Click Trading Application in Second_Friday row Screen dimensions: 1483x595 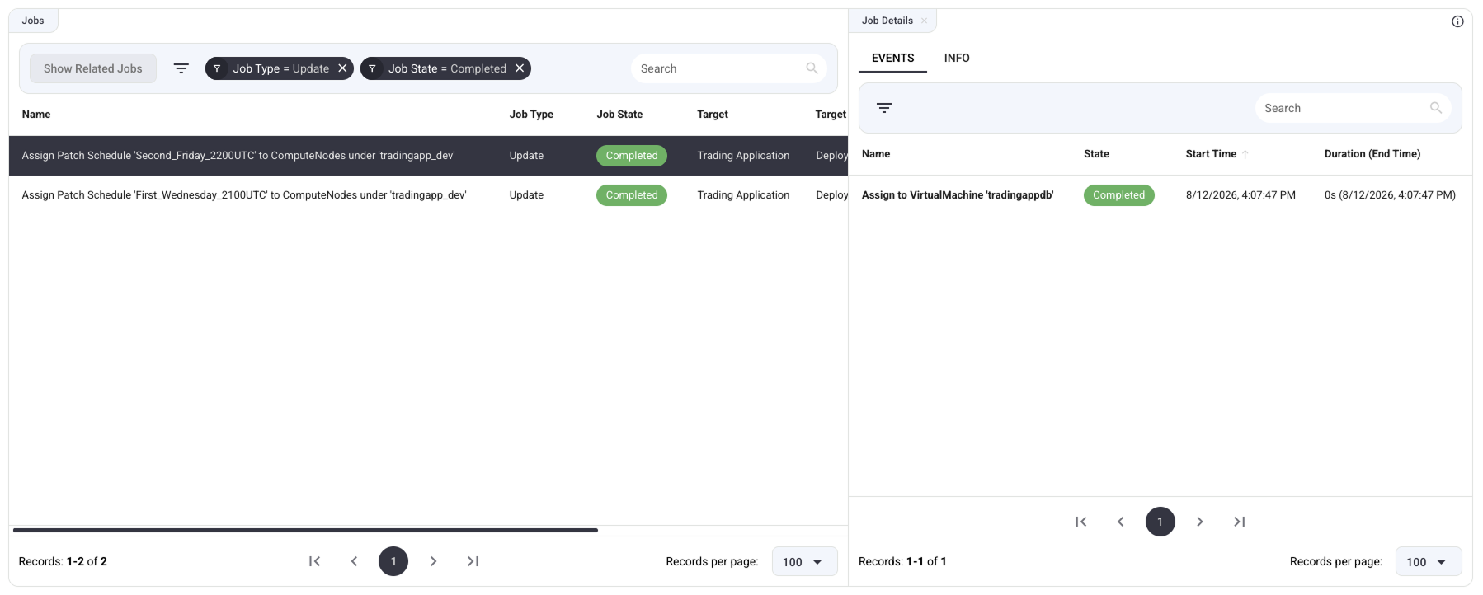743,156
